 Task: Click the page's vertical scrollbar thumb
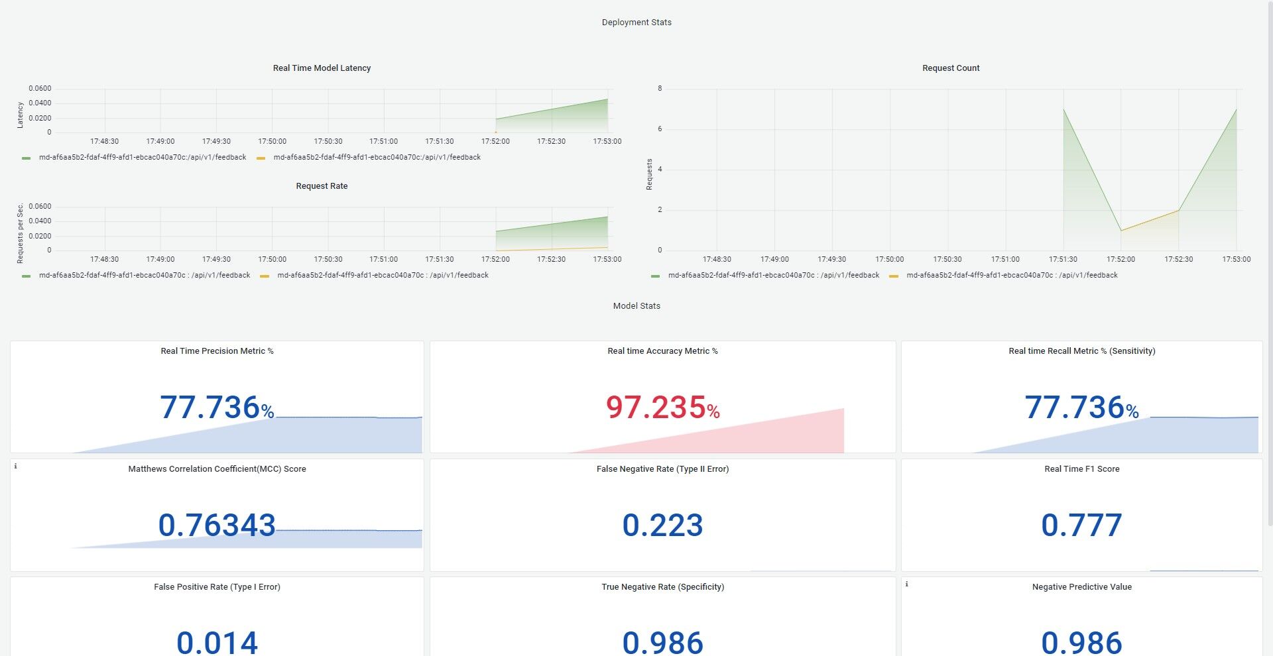(1270, 265)
